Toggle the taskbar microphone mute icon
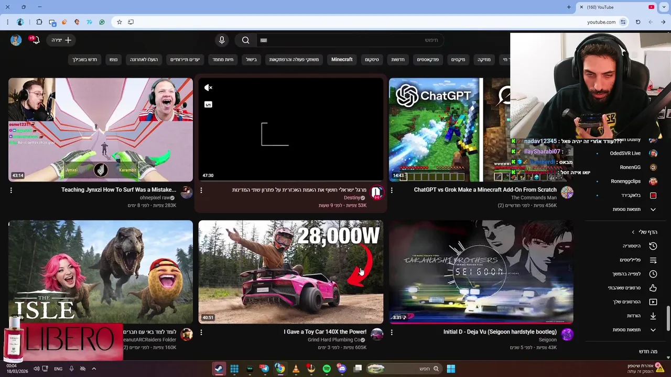Image resolution: width=671 pixels, height=377 pixels. [x=72, y=369]
